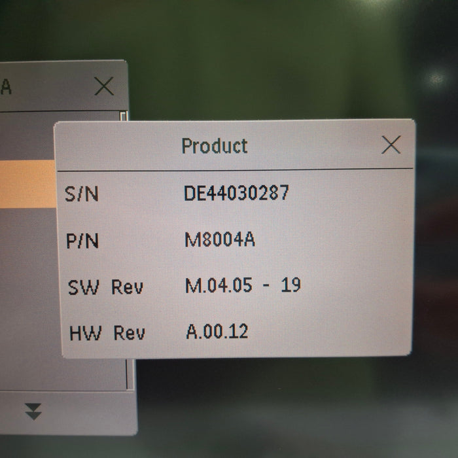Close the window behind the Product dialog
This screenshot has width=458, height=458.
click(104, 86)
